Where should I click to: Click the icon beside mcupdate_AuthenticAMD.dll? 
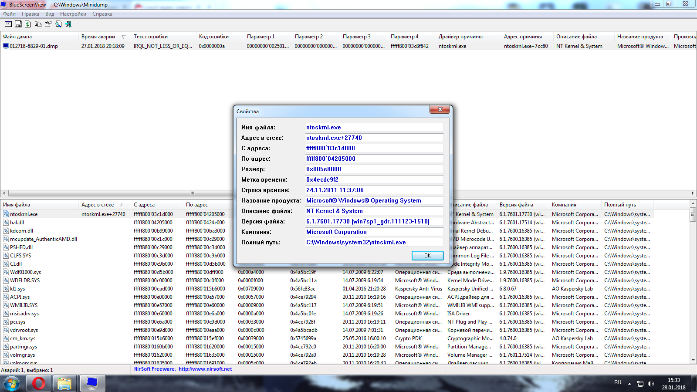pyautogui.click(x=6, y=239)
